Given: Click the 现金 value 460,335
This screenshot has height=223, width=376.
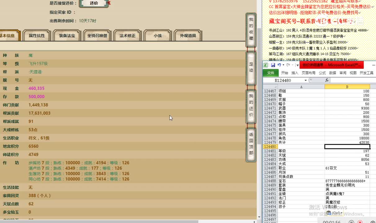Looking at the screenshot, I should pyautogui.click(x=37, y=88).
